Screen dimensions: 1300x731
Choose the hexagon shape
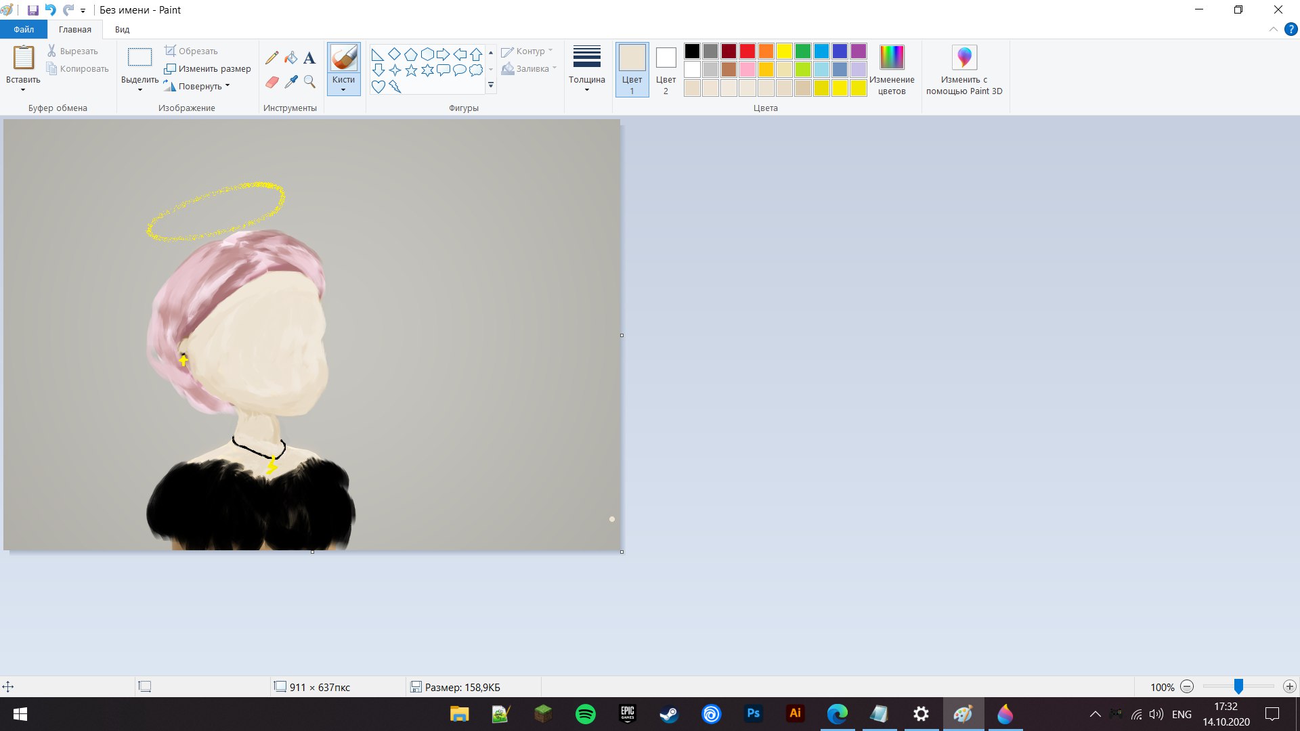click(x=427, y=54)
